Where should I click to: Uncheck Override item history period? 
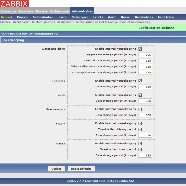click(x=140, y=129)
